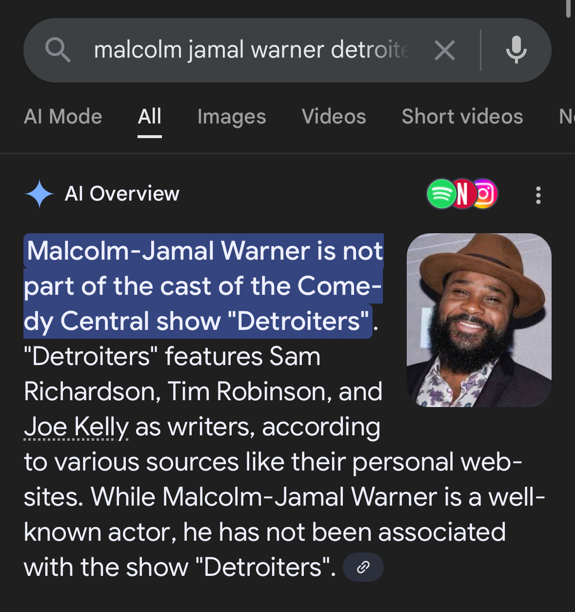Image resolution: width=575 pixels, height=612 pixels.
Task: Tap the Malcolm-Jamal Warner photo thumbnail
Action: point(479,320)
